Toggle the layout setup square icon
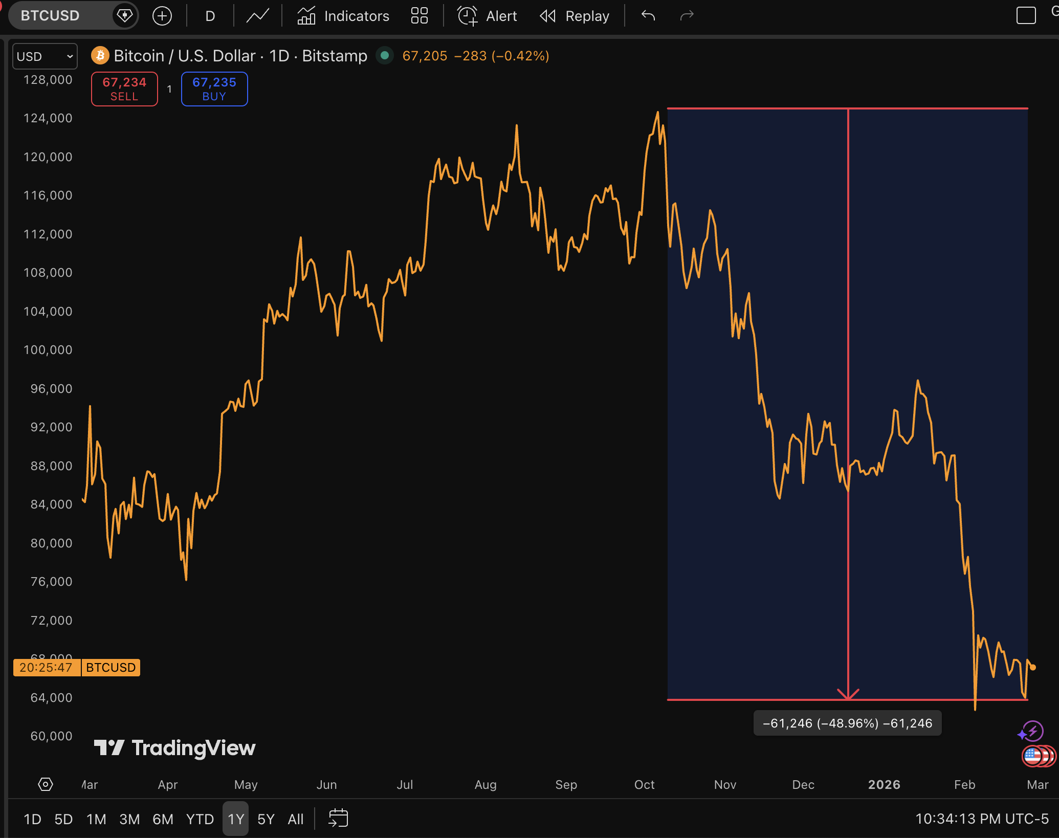This screenshot has width=1059, height=838. (1026, 16)
